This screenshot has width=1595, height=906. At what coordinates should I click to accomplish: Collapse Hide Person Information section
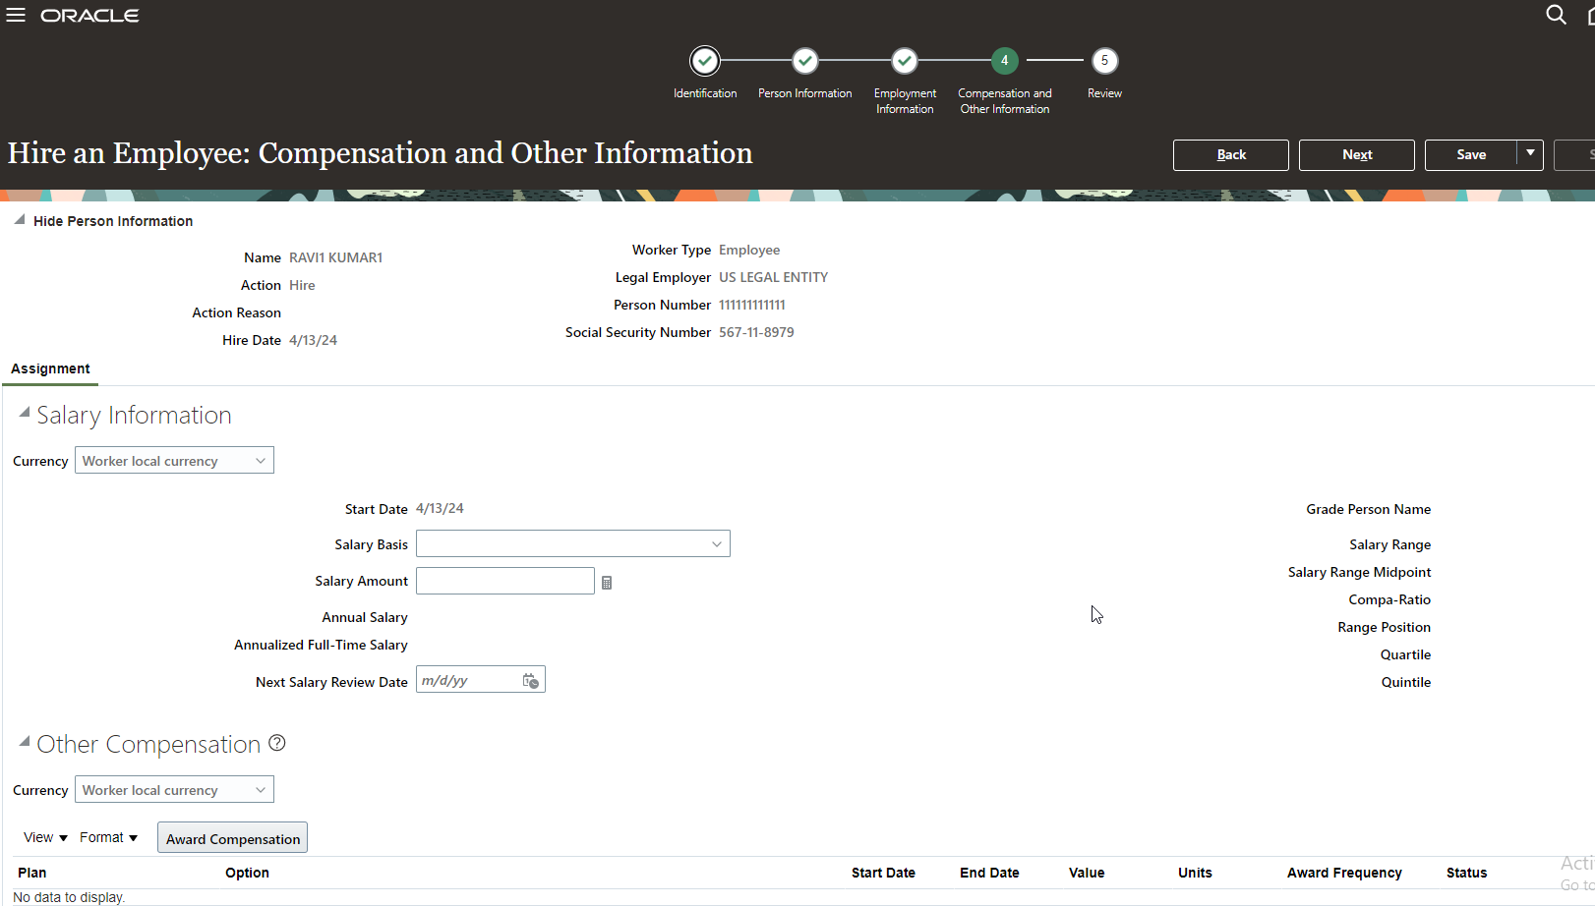click(20, 220)
